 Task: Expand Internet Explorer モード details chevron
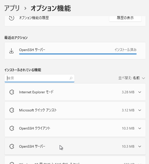coord(140,92)
